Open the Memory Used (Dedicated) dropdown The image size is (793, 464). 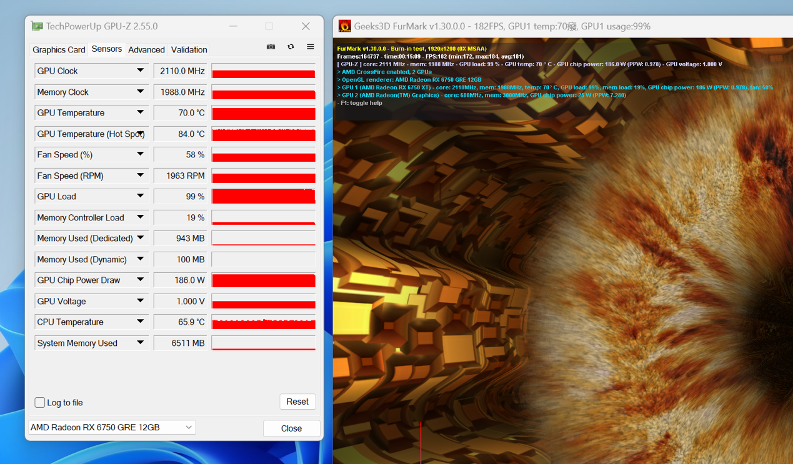click(141, 239)
